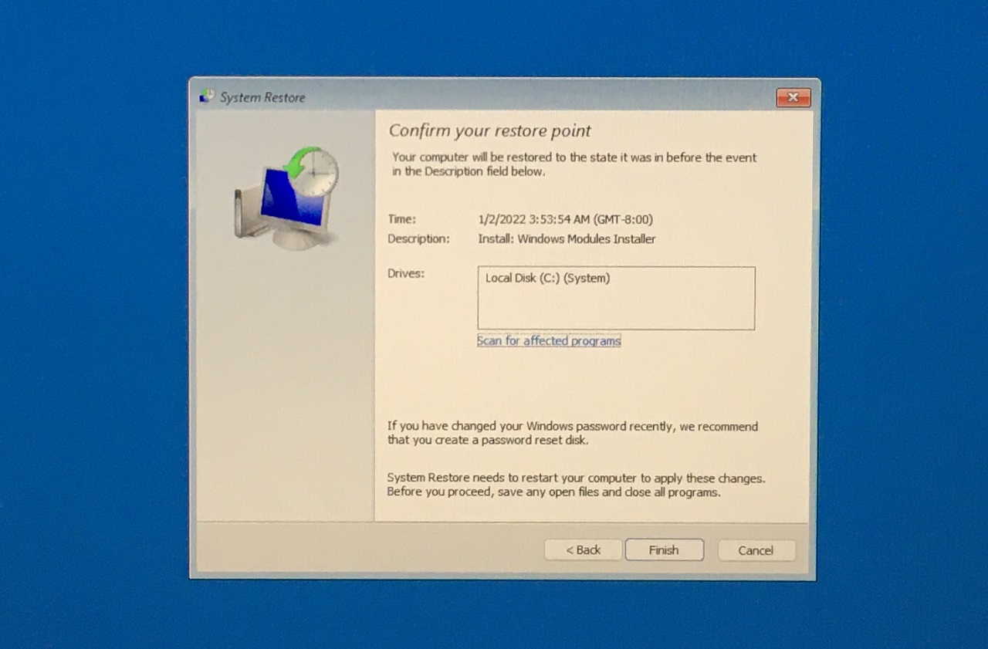Click the Drives: field label
This screenshot has width=988, height=649.
coord(406,273)
